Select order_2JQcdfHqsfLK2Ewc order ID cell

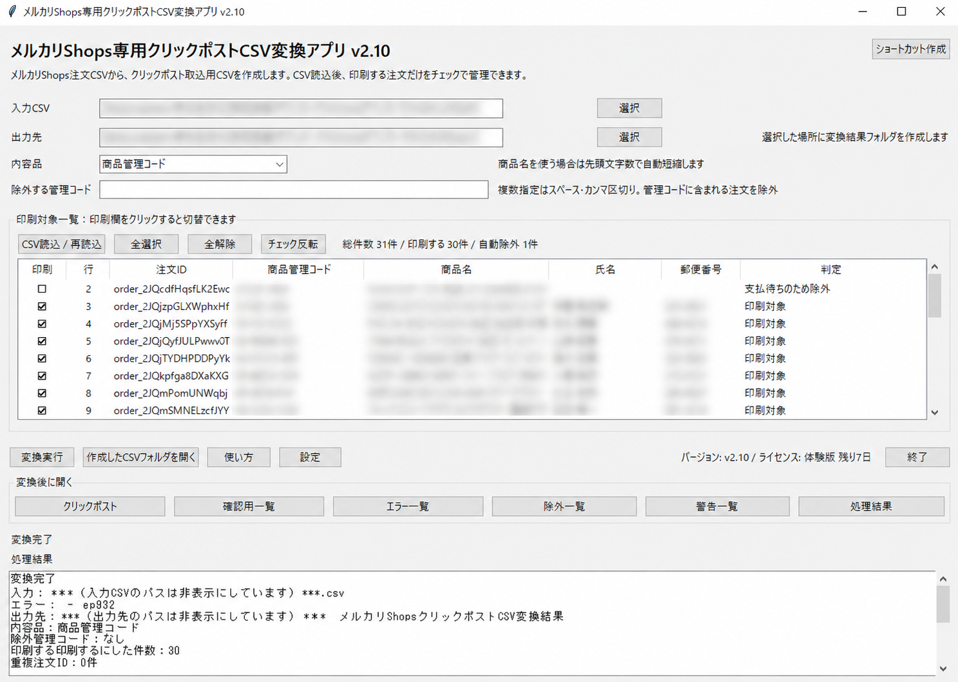[171, 289]
